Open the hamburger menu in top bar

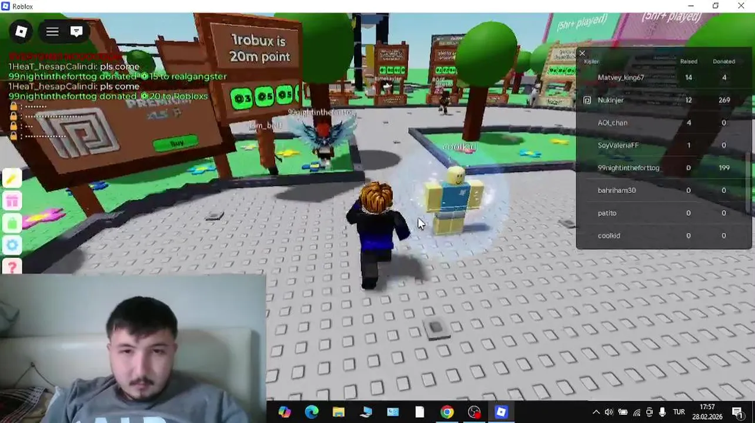click(52, 32)
